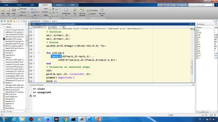
Task: Click the Advance button
Action: point(91,14)
